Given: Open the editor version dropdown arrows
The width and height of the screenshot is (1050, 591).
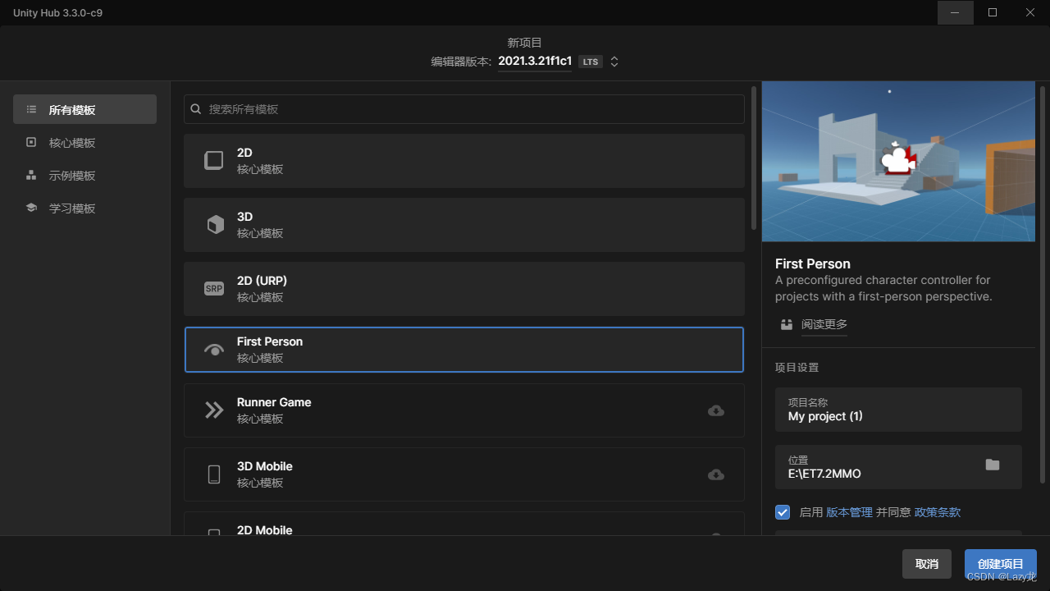Looking at the screenshot, I should (x=614, y=62).
